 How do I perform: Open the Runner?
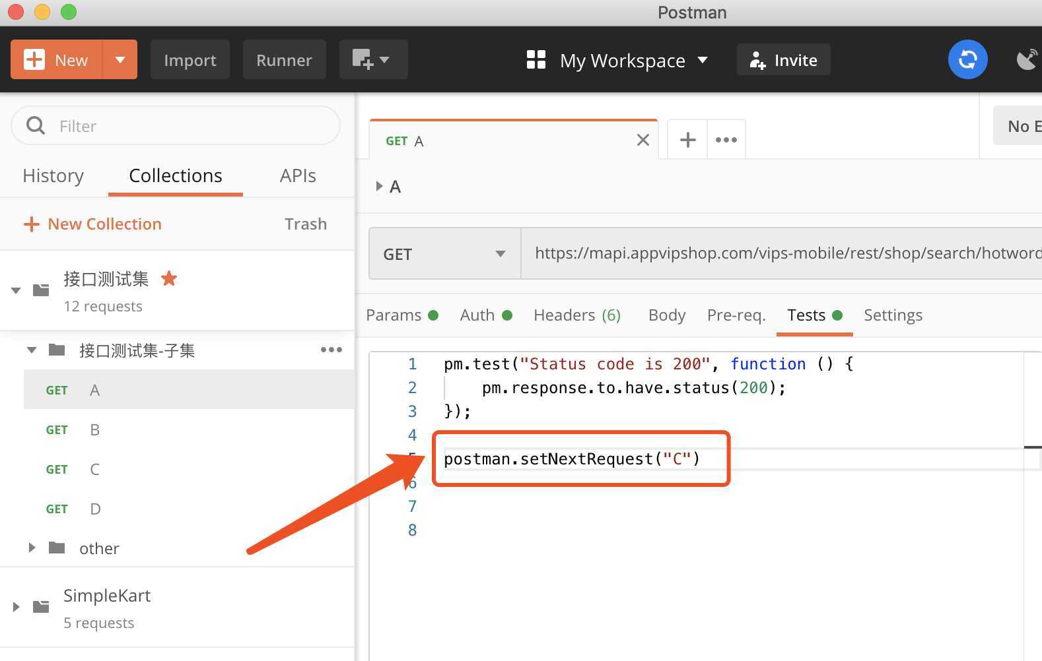click(284, 59)
